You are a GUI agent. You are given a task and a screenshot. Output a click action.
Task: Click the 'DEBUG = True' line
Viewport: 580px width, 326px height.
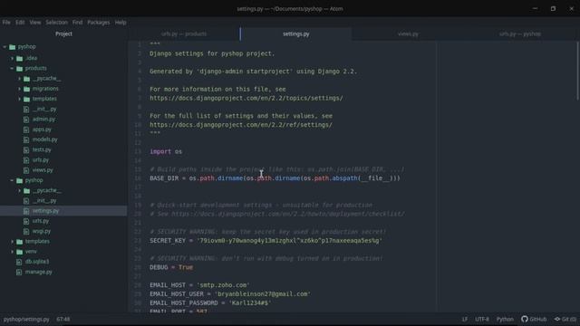[x=171, y=267]
